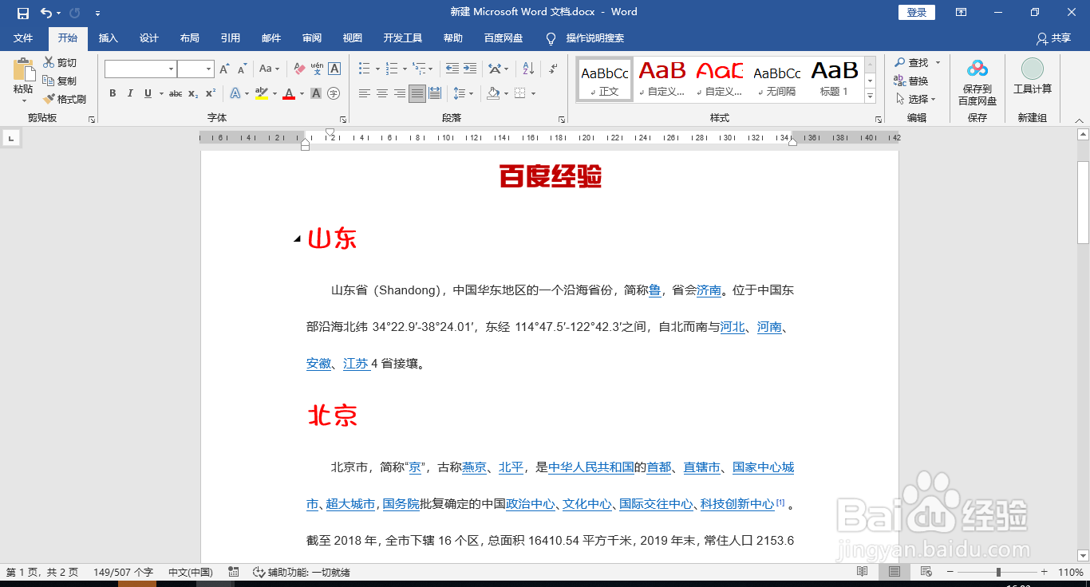The height and width of the screenshot is (587, 1090).
Task: Click the red font color button
Action: coord(289,94)
